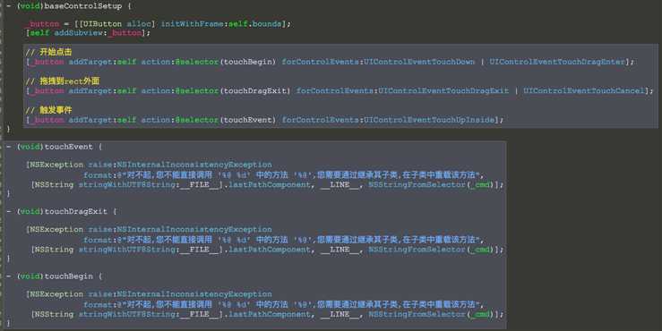
Task: Click NSInternalInconsistencyException in touchEvent method
Action: pyautogui.click(x=194, y=165)
